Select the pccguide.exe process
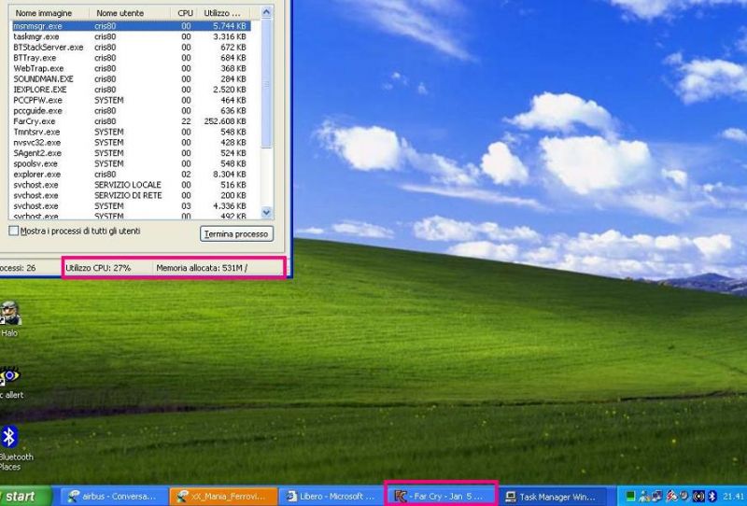747x506 pixels. tap(131, 110)
